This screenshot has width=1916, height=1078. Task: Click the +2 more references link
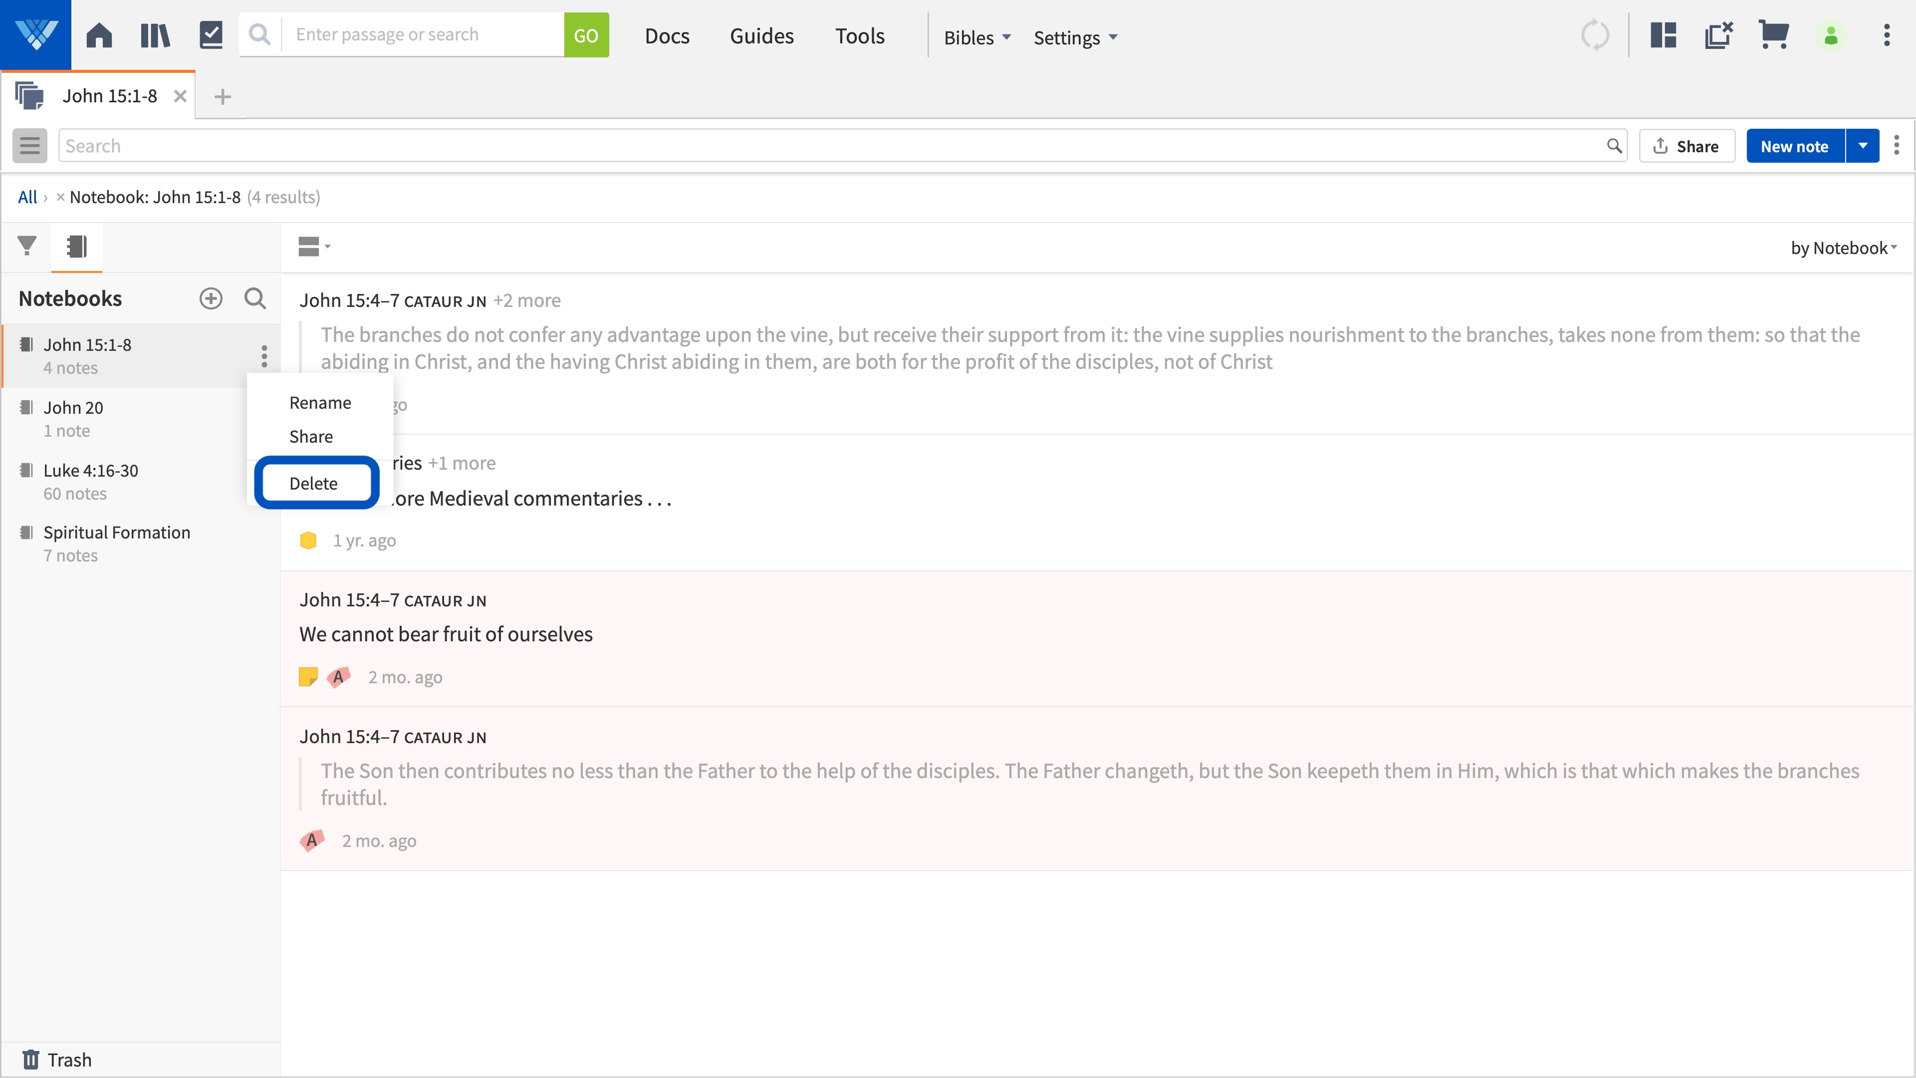click(526, 300)
